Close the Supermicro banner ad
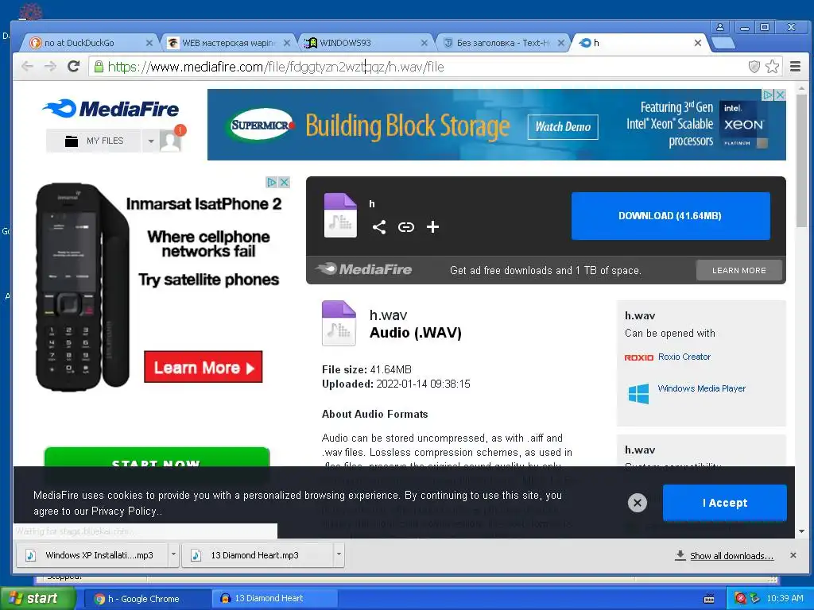Image resolution: width=814 pixels, height=610 pixels. click(780, 95)
